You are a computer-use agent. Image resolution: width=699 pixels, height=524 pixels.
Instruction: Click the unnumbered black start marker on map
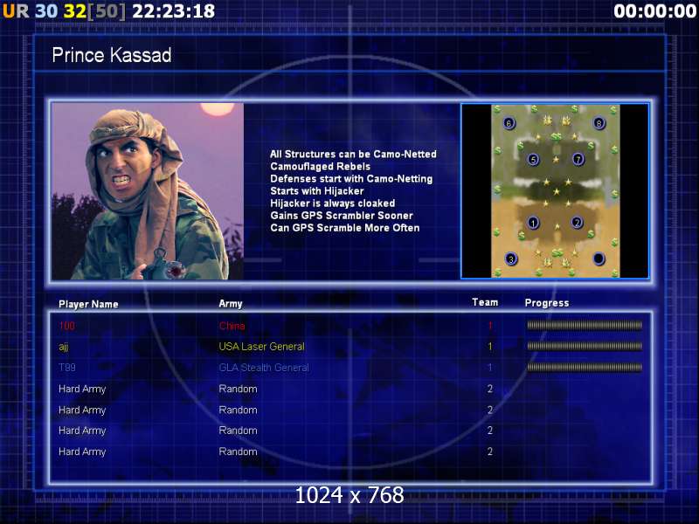click(599, 259)
